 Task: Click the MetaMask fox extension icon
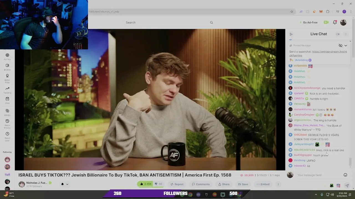pos(321,12)
